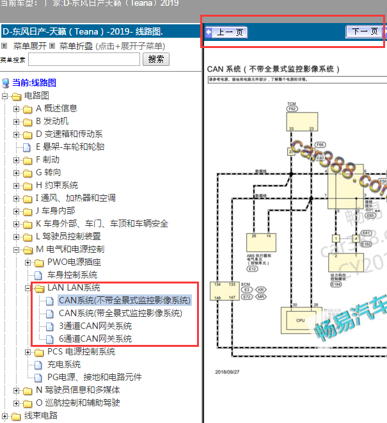Expand the I 通风、加热器和空调 folder
This screenshot has width=387, height=423.
coord(16,198)
